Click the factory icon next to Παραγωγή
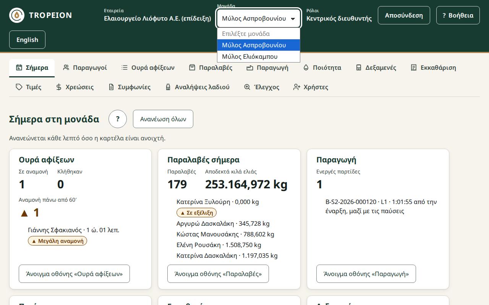 250,67
